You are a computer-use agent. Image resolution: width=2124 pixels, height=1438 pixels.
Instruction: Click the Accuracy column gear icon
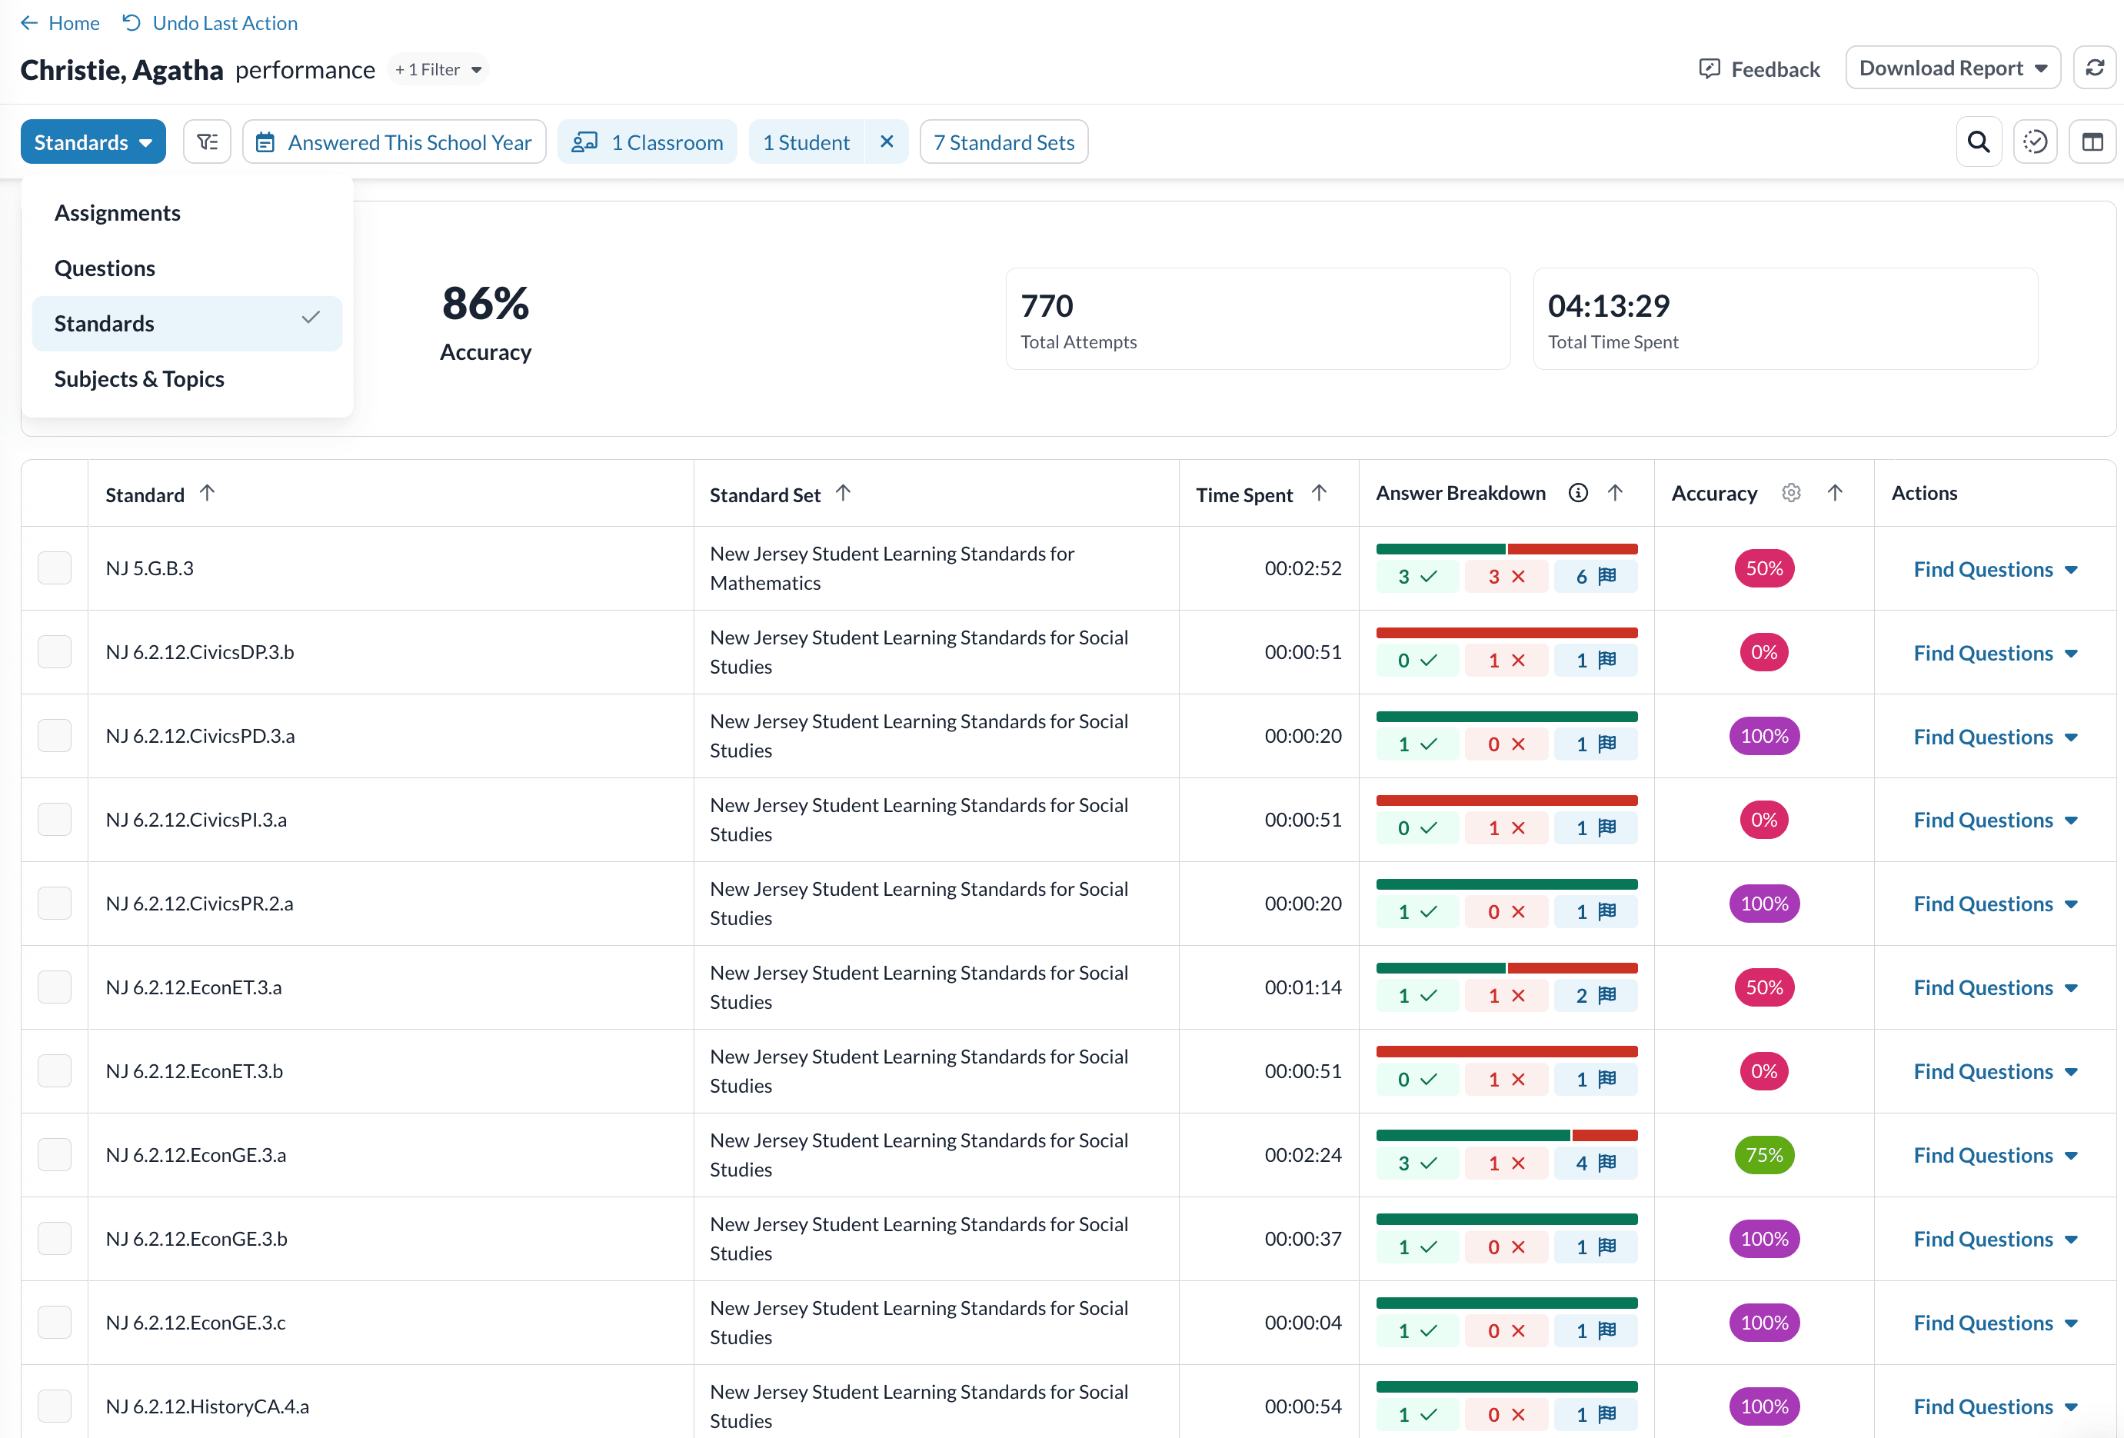pos(1791,494)
